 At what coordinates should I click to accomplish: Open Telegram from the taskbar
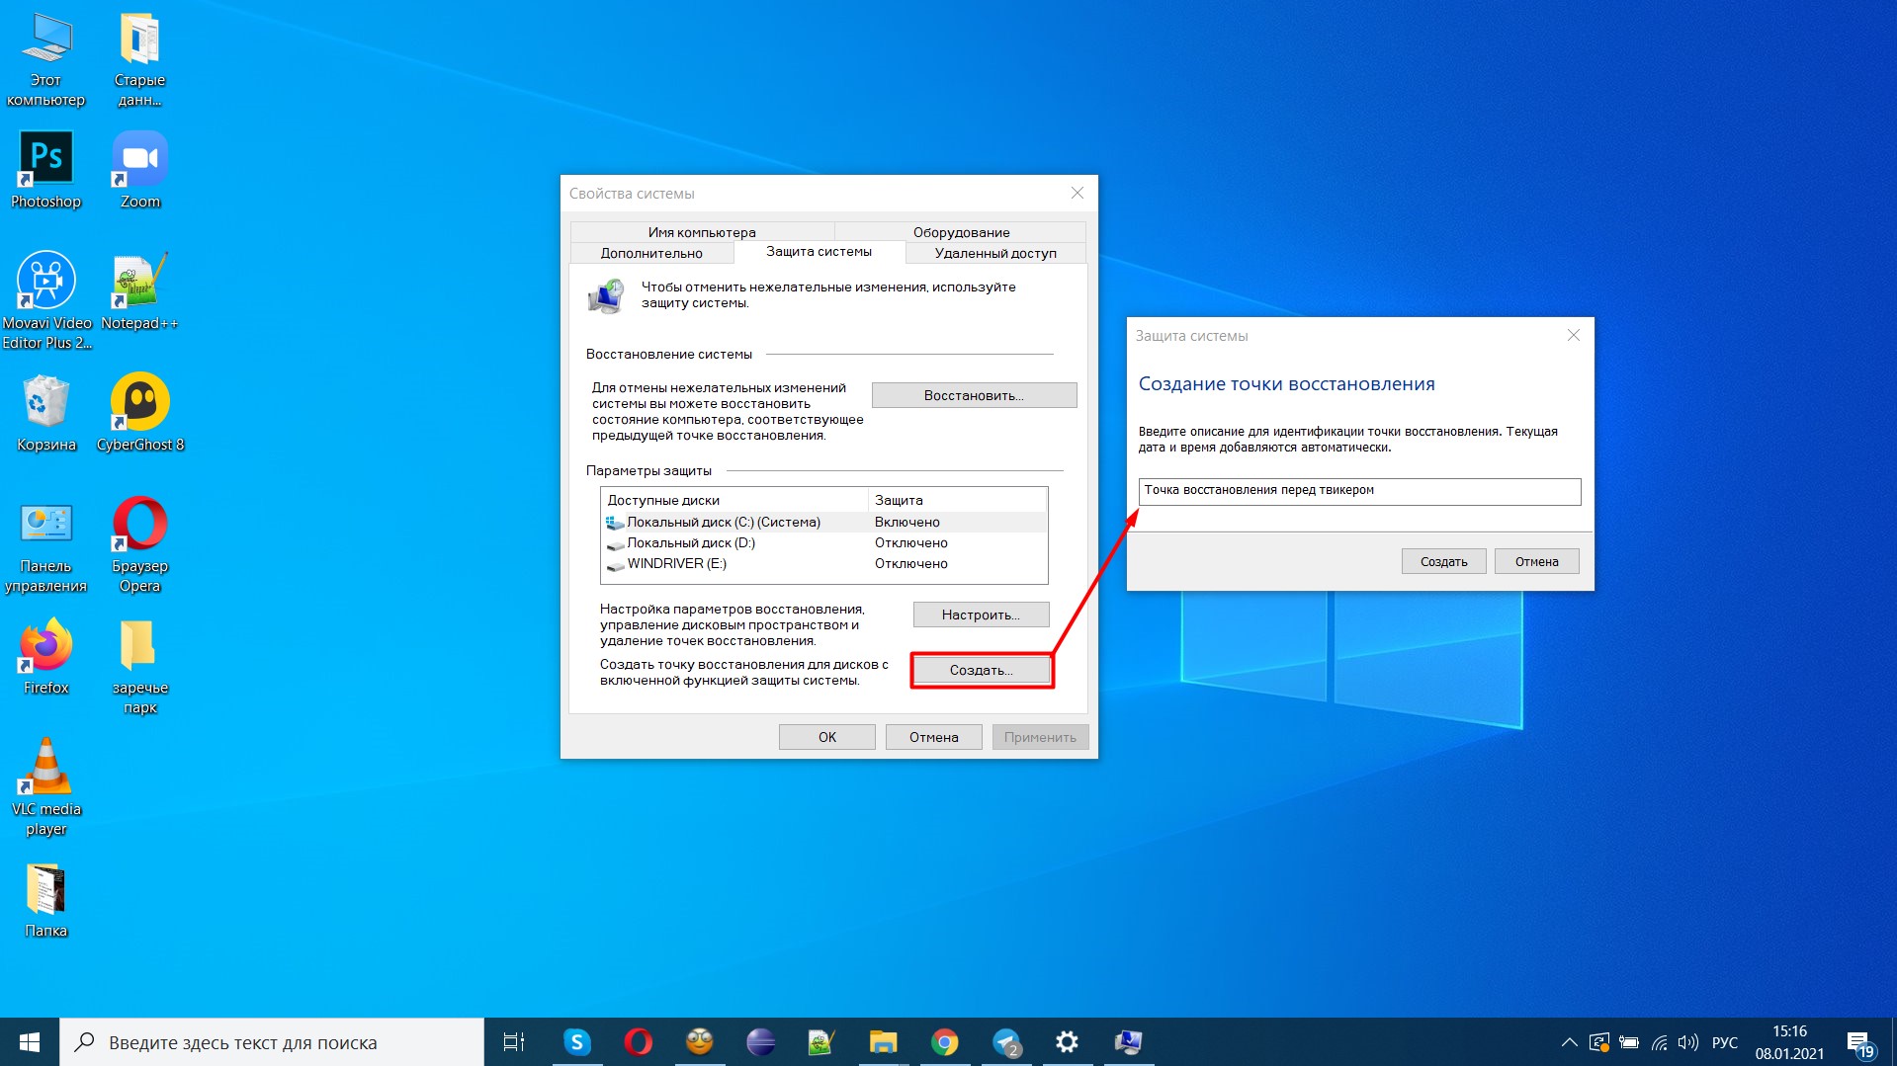pyautogui.click(x=1006, y=1042)
